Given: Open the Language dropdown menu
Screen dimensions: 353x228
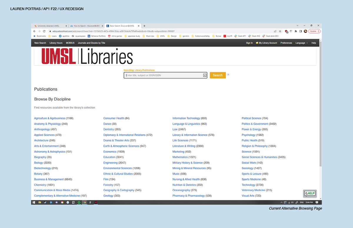Looking at the screenshot, I should pos(302,43).
